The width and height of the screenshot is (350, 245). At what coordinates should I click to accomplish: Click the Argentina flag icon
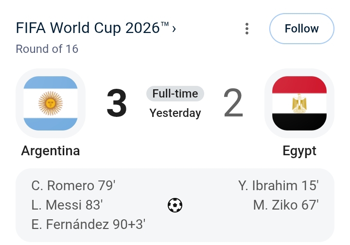pyautogui.click(x=51, y=103)
